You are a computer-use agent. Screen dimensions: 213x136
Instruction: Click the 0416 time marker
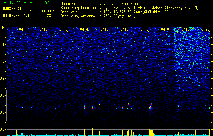tap(124, 29)
